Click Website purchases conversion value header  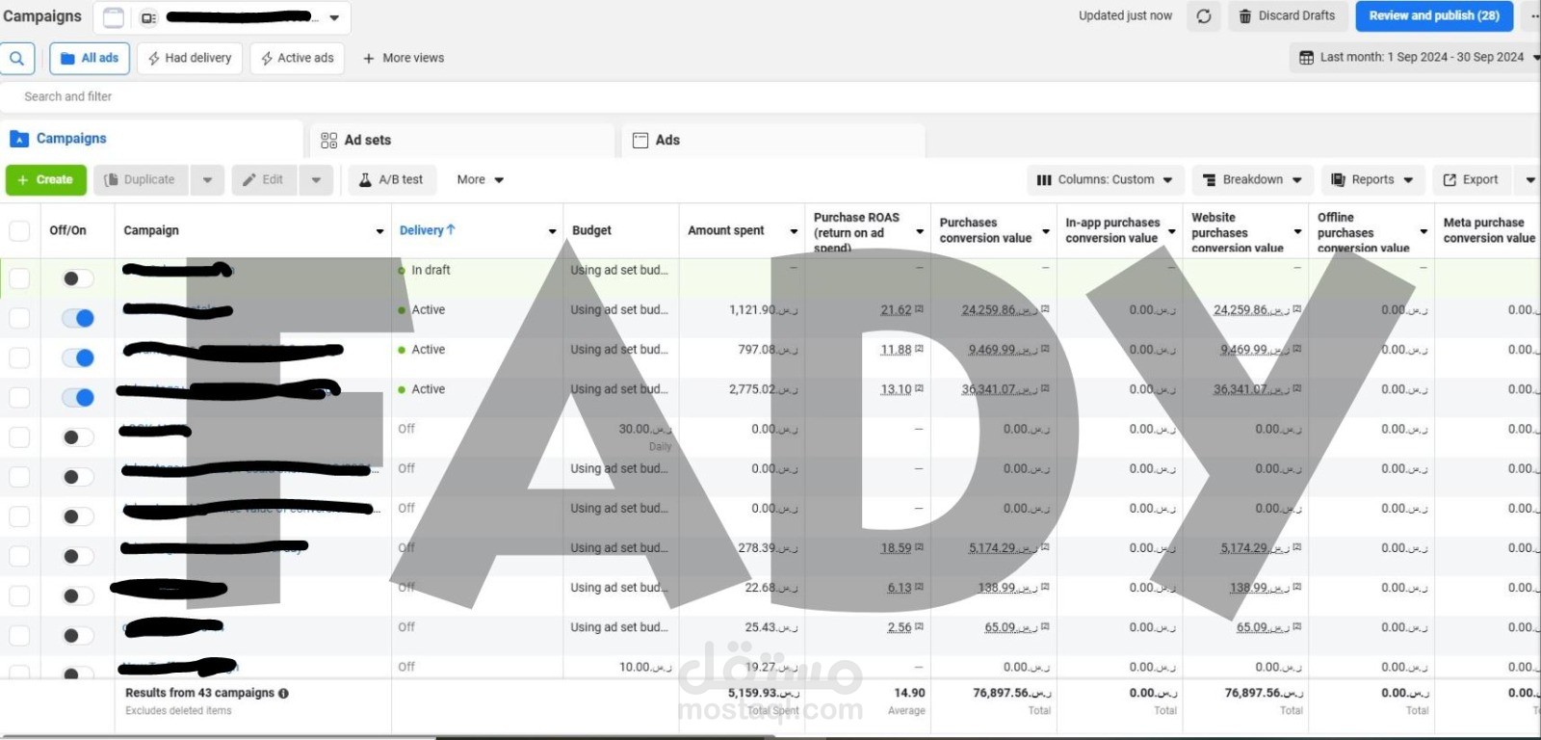(x=1238, y=232)
